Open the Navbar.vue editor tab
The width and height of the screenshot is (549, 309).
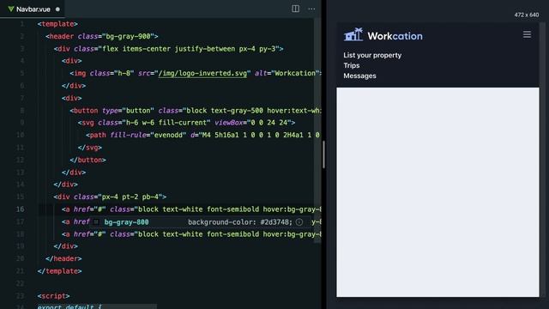(x=33, y=9)
